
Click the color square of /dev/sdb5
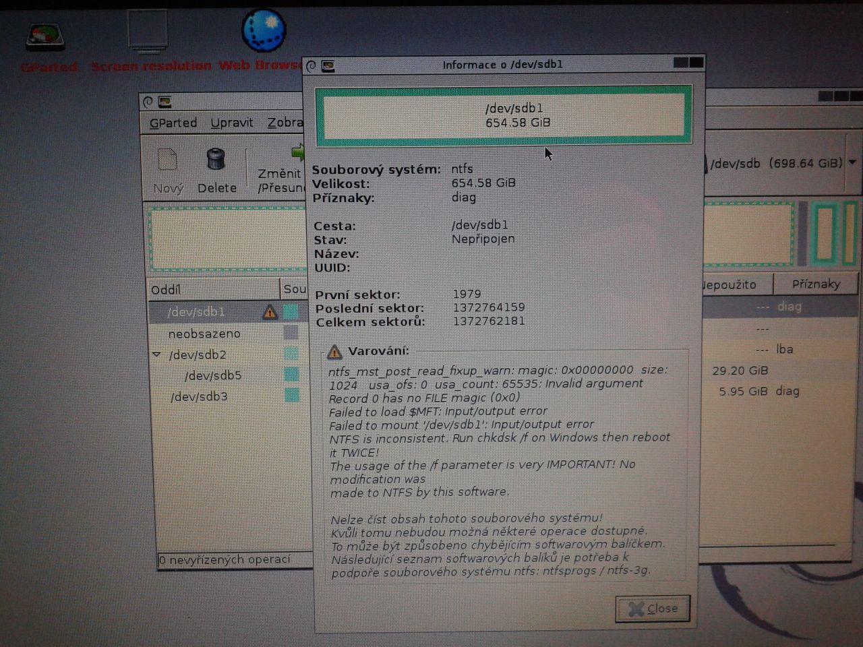tap(291, 374)
